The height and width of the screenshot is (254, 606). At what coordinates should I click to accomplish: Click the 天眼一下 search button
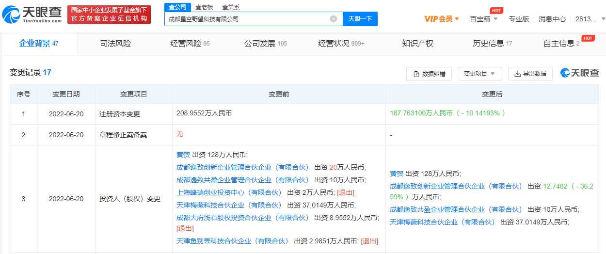(x=360, y=19)
